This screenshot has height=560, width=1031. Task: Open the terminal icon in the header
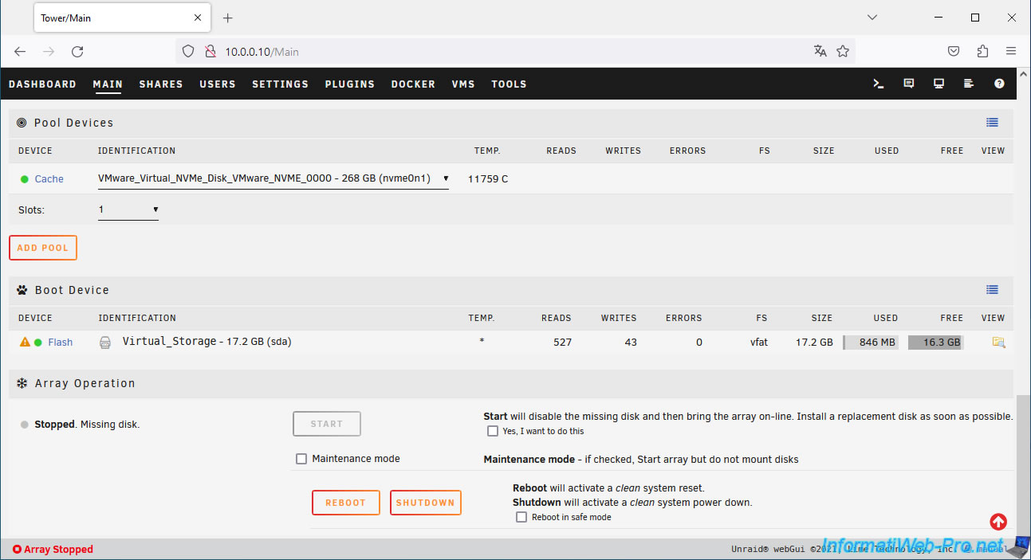coord(879,84)
